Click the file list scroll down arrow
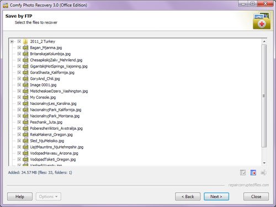This screenshot has width=276, height=207. pyautogui.click(x=264, y=163)
